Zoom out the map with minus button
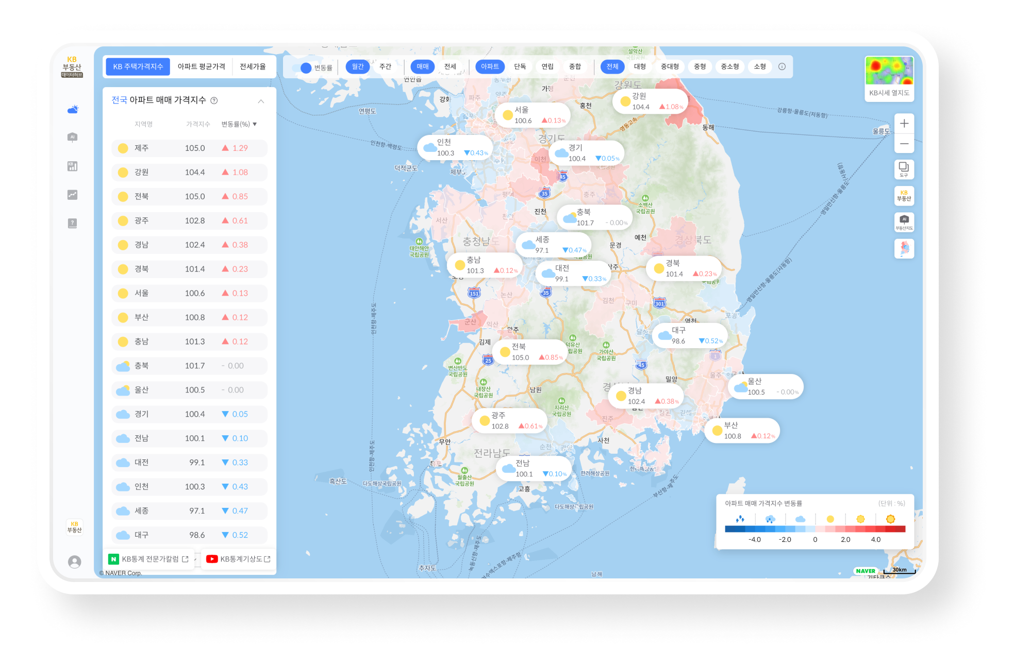The width and height of the screenshot is (1014, 650). 904,144
